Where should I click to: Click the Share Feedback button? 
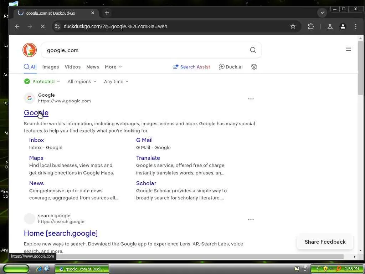[x=325, y=242]
